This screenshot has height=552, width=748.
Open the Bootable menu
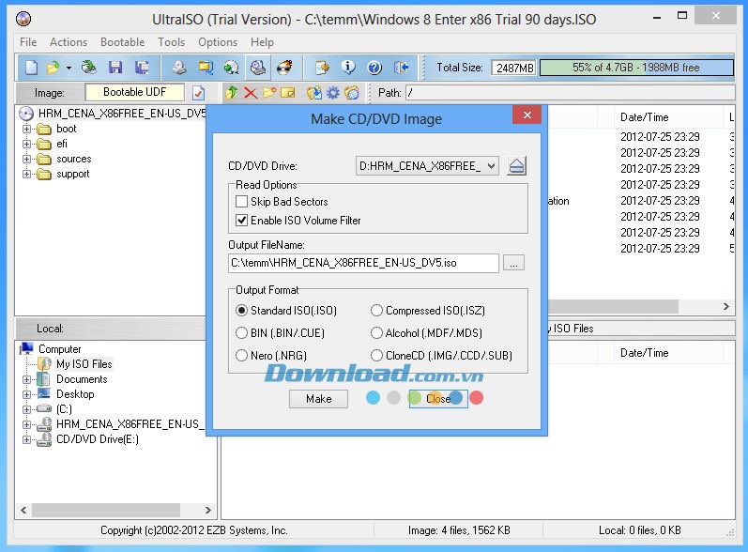[122, 42]
